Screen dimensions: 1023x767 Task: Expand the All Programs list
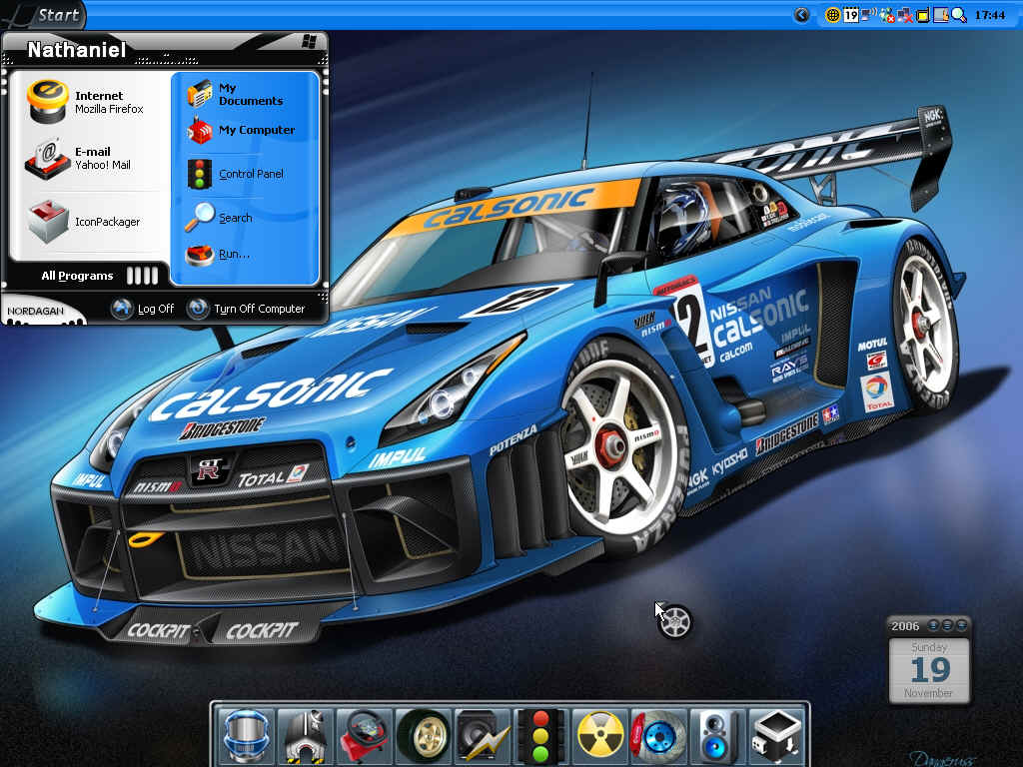(99, 276)
